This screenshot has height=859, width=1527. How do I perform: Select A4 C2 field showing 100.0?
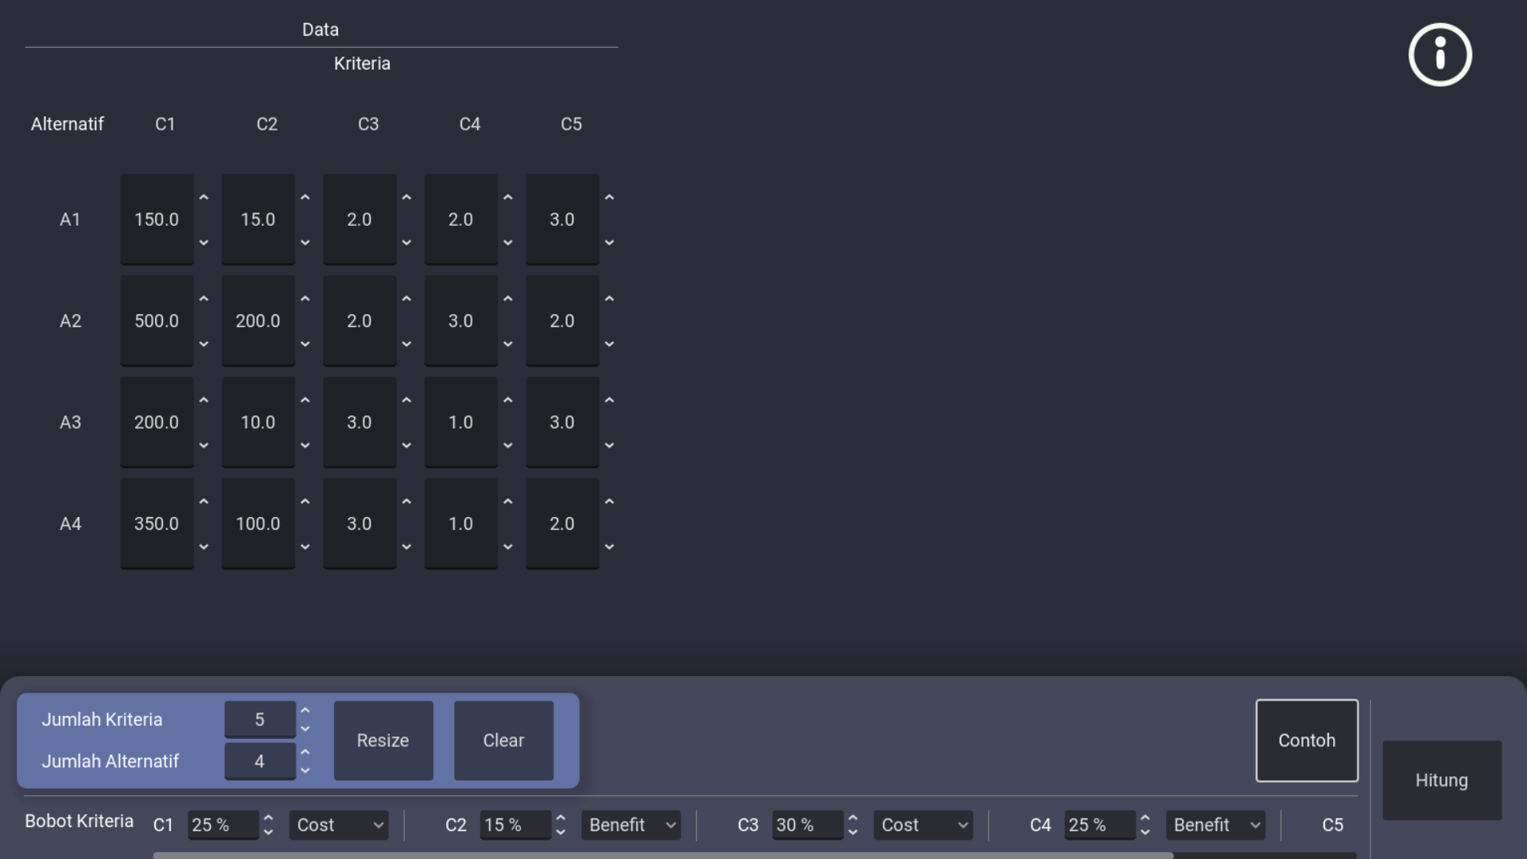(258, 524)
